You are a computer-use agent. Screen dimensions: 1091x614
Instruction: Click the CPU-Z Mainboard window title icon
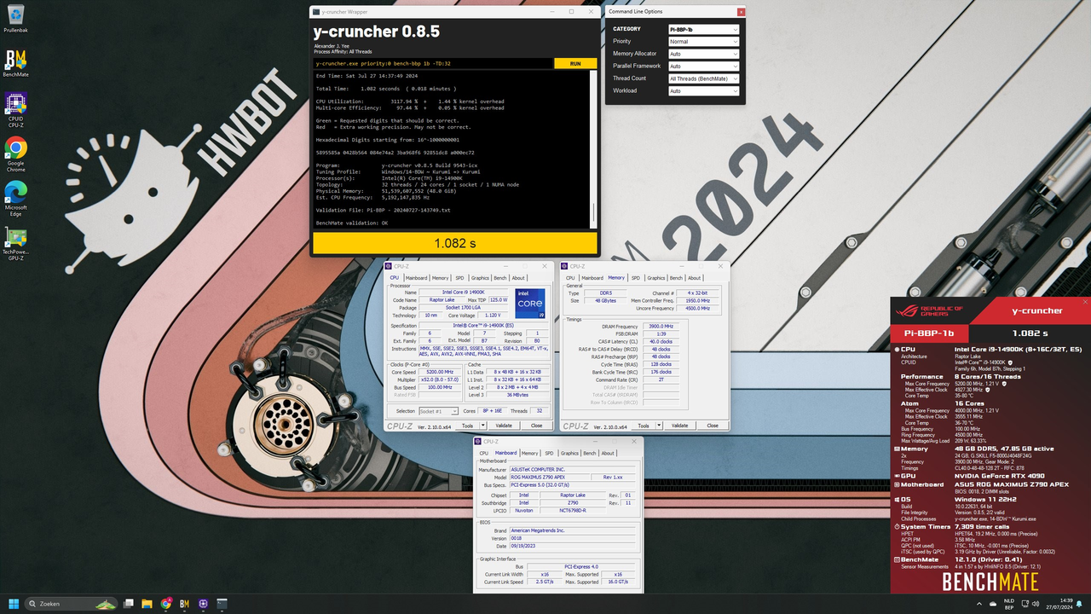coord(478,441)
